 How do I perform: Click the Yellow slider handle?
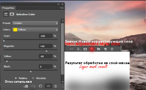(x=7, y=61)
